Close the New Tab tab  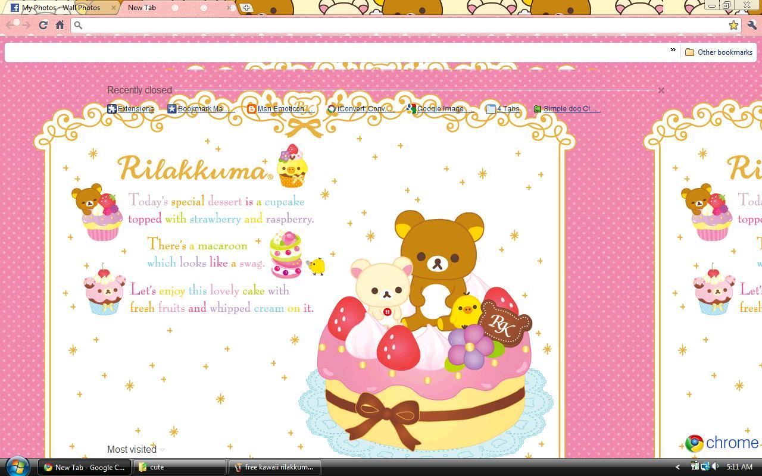230,8
